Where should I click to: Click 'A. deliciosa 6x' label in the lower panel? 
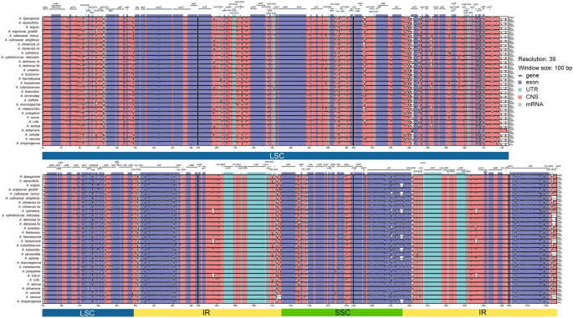pyautogui.click(x=29, y=224)
